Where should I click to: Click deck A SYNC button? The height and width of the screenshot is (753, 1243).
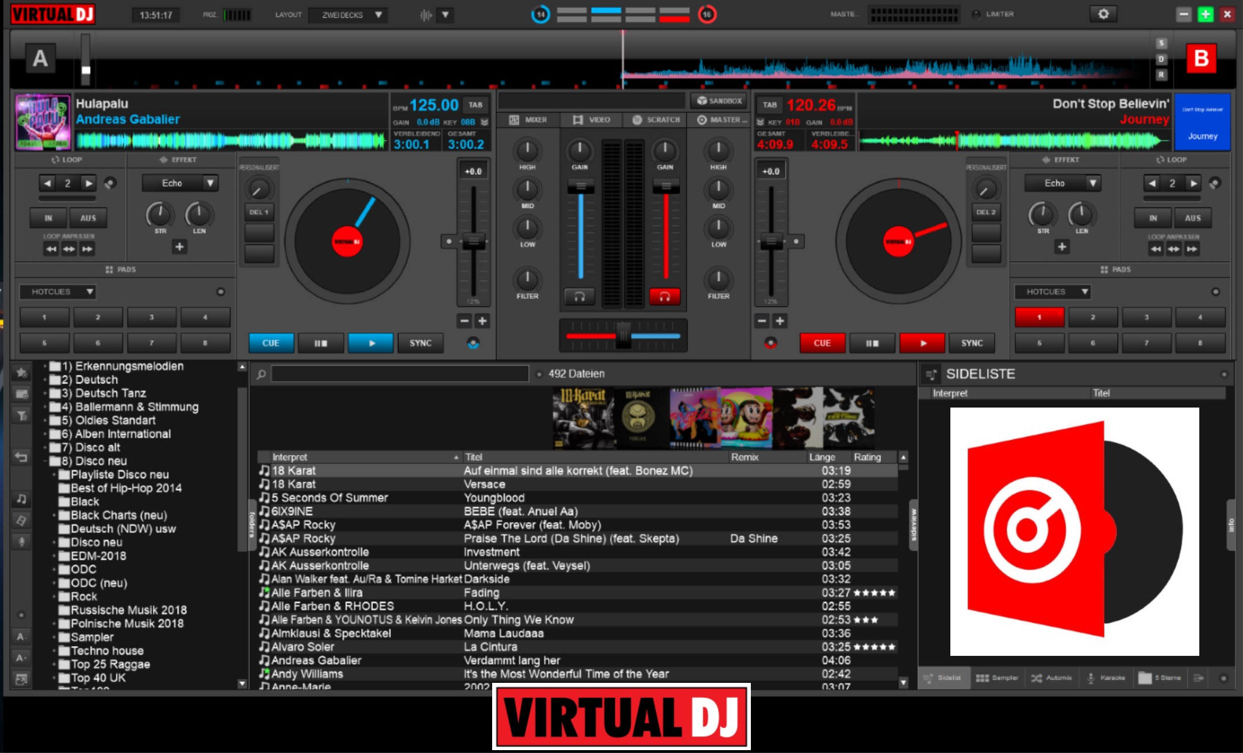pyautogui.click(x=420, y=343)
